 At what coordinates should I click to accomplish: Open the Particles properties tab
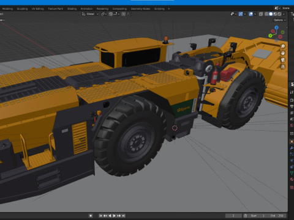(x=292, y=155)
